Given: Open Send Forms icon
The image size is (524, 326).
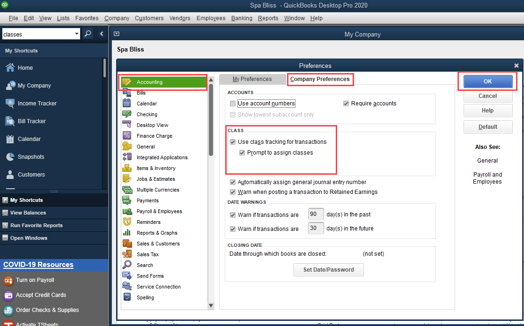Looking at the screenshot, I should pyautogui.click(x=126, y=275).
